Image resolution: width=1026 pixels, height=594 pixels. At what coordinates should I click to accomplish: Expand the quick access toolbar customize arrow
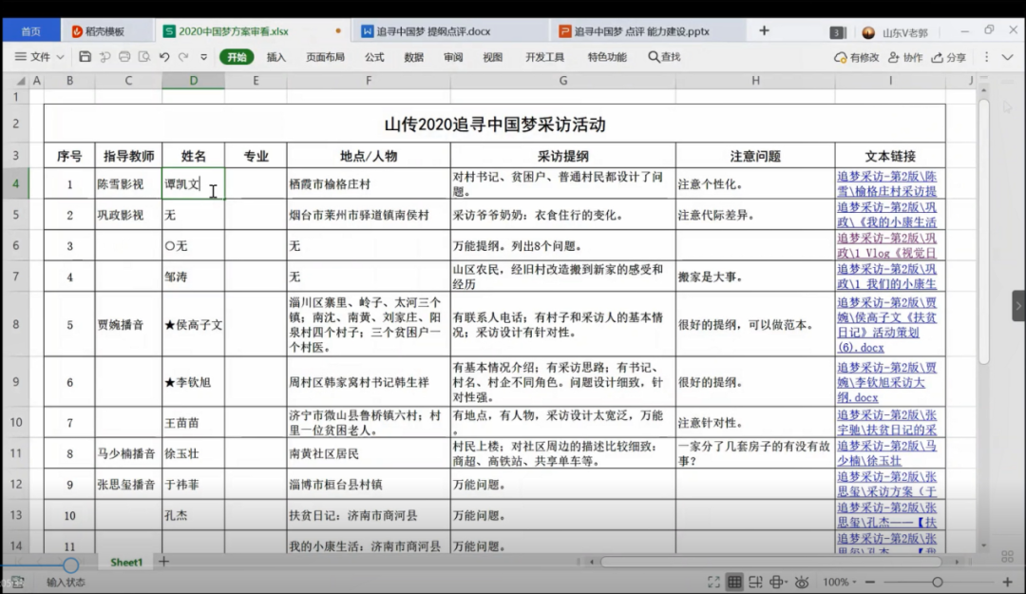203,57
